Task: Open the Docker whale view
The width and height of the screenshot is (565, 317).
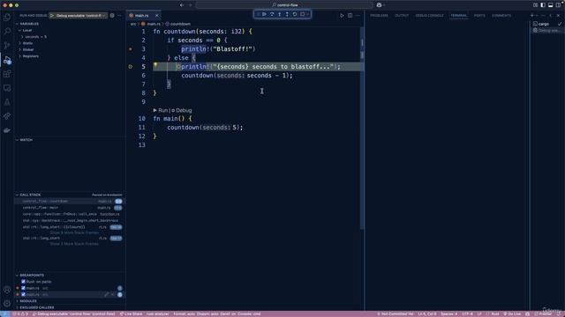Action: coord(7,130)
